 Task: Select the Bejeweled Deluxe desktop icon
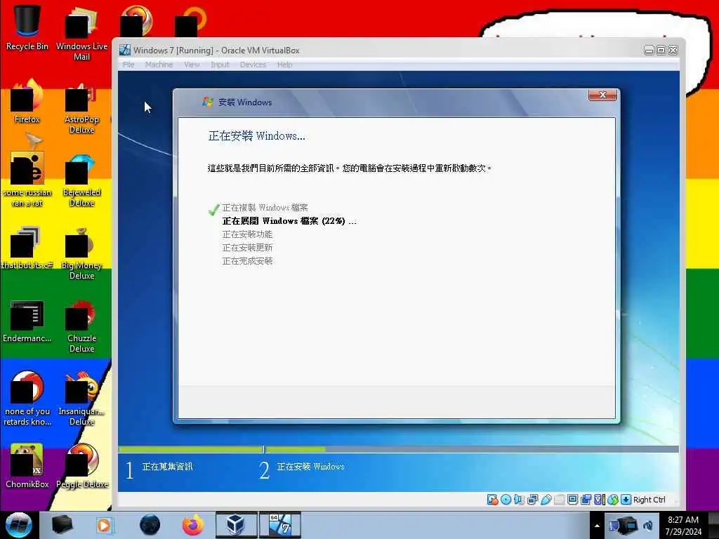(x=81, y=180)
